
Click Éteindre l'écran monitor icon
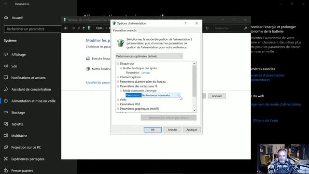pos(88,58)
